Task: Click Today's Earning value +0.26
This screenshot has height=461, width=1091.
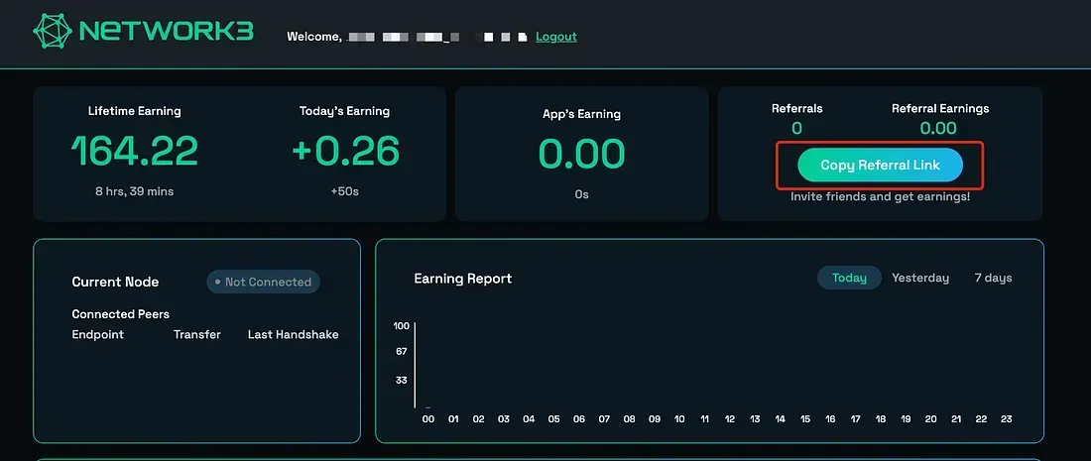Action: point(345,152)
